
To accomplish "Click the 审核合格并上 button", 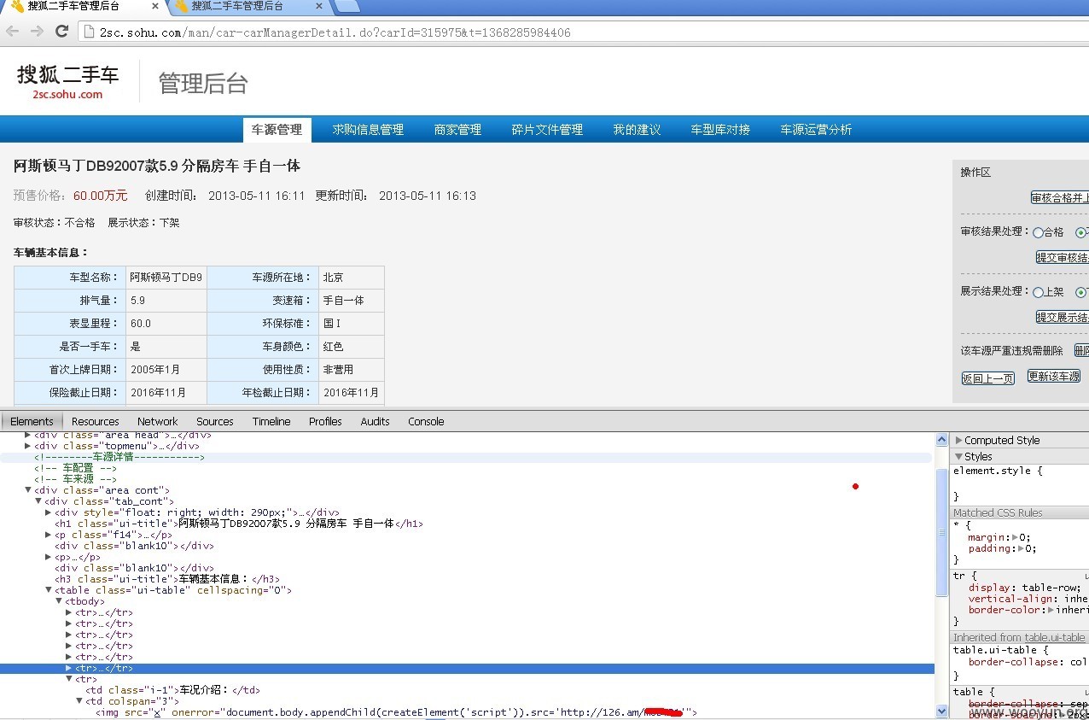I will [x=1060, y=198].
